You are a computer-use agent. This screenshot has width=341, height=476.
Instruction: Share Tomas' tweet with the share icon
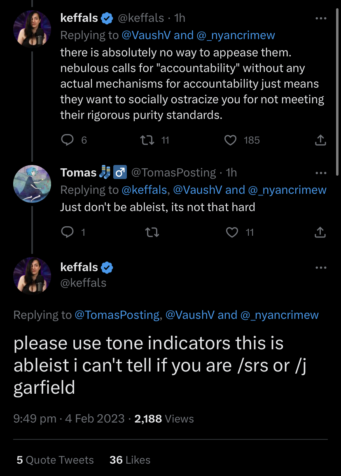click(x=320, y=232)
